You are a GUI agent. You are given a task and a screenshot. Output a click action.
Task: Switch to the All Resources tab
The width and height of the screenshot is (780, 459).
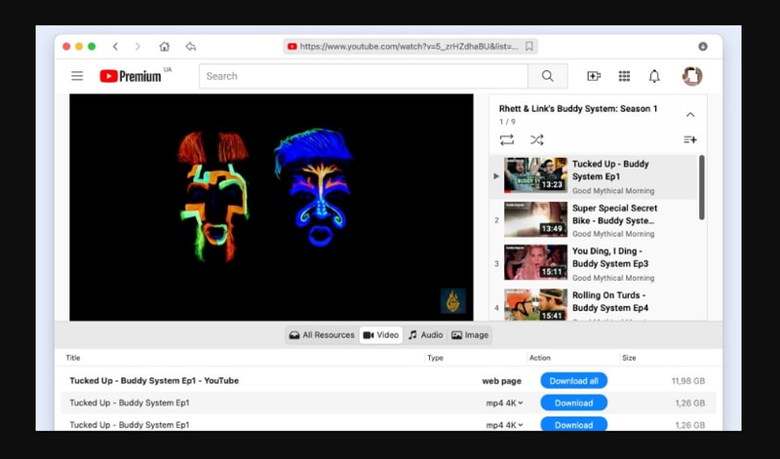click(x=322, y=335)
